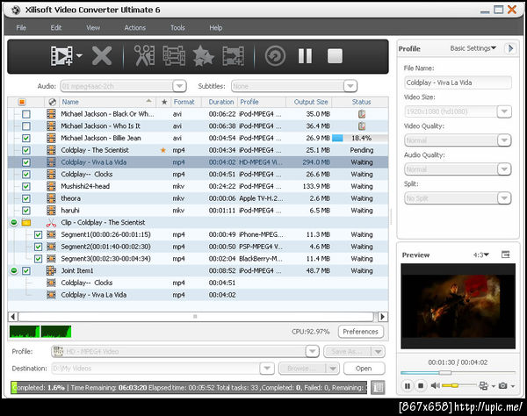Click film icon of Joint Item1 row
The image size is (527, 416).
click(51, 270)
